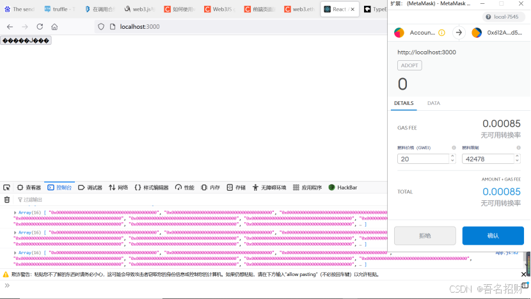Viewport: 531px width, 299px height.
Task: Open the Style Editor (样式编辑器) panel
Action: pyautogui.click(x=152, y=188)
